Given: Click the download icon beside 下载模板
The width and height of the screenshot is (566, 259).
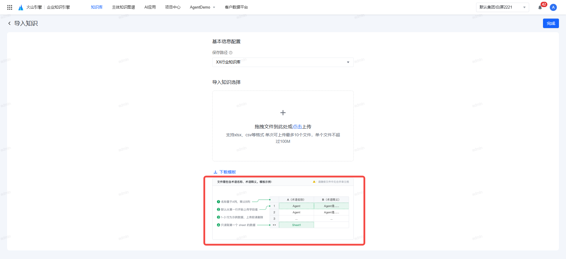Looking at the screenshot, I should pos(215,172).
